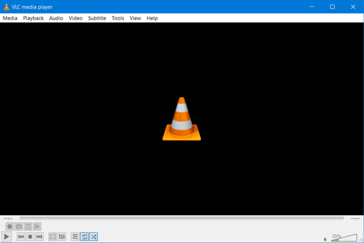Open the Help menu
The height and width of the screenshot is (243, 364).
coord(152,18)
